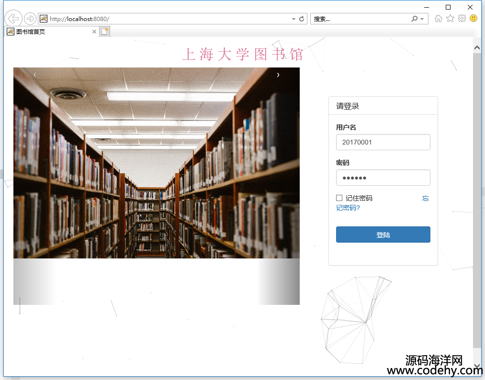This screenshot has height=380, width=485.
Task: Click the browser Back arrow button
Action: tap(13, 19)
